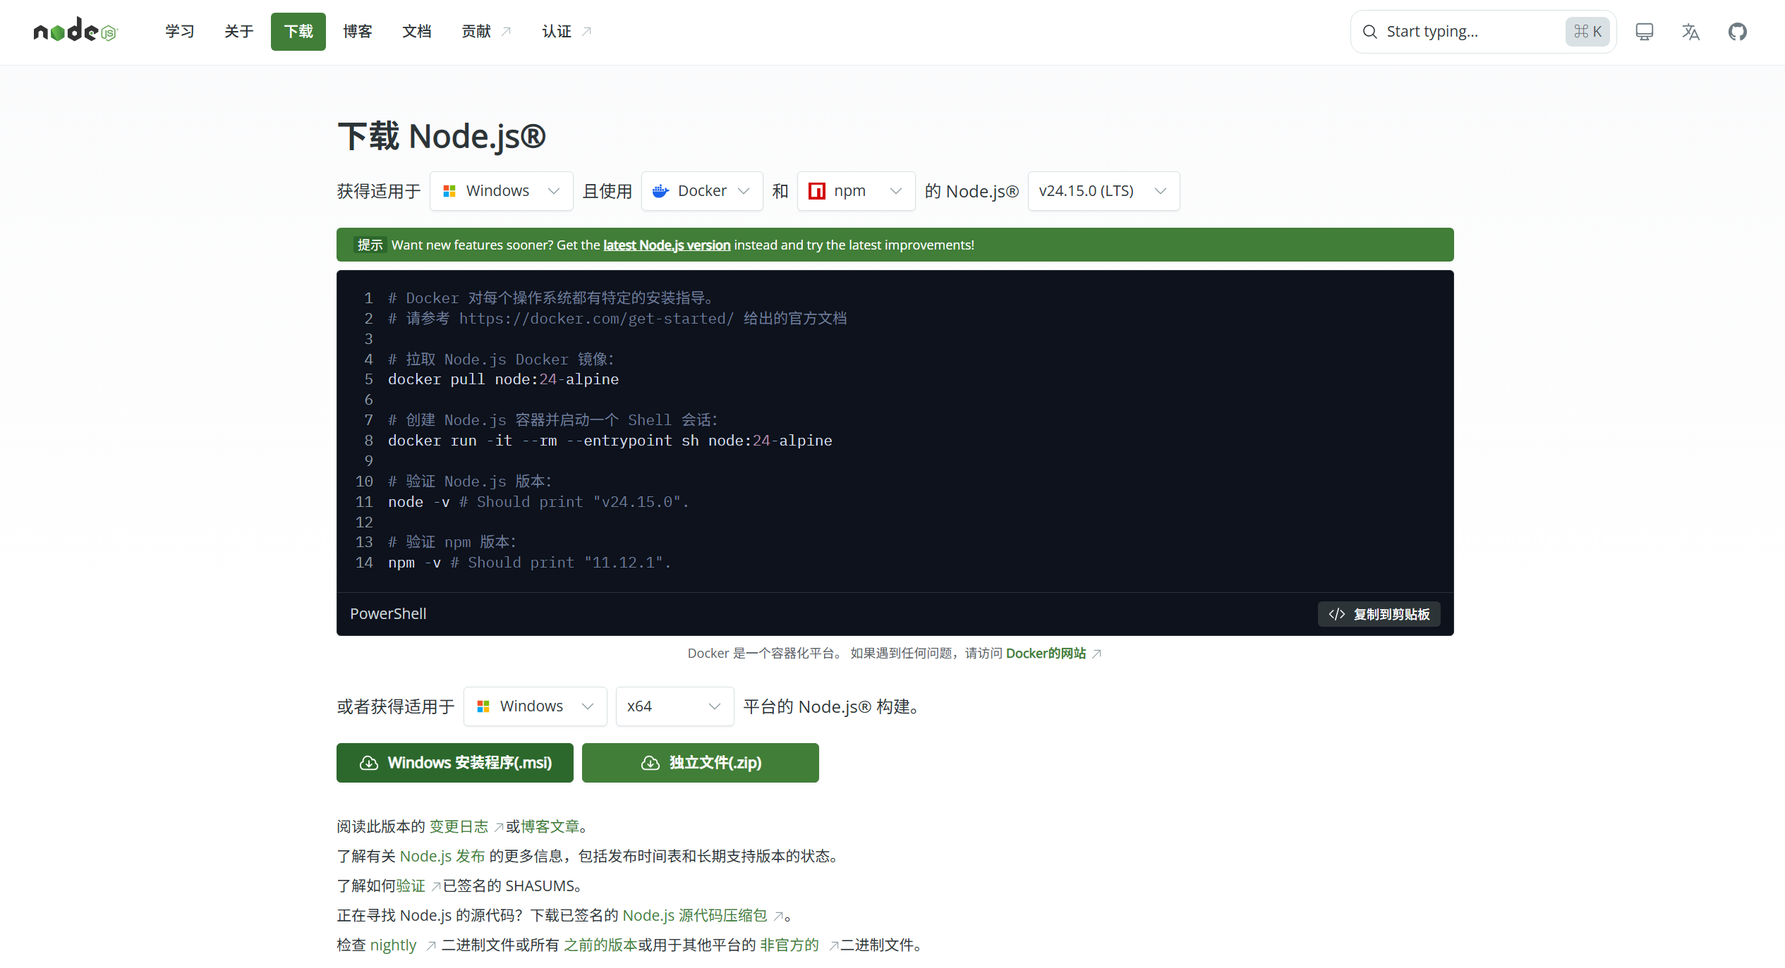This screenshot has width=1785, height=968.
Task: Go to the 学习 menu item
Action: pyautogui.click(x=179, y=32)
